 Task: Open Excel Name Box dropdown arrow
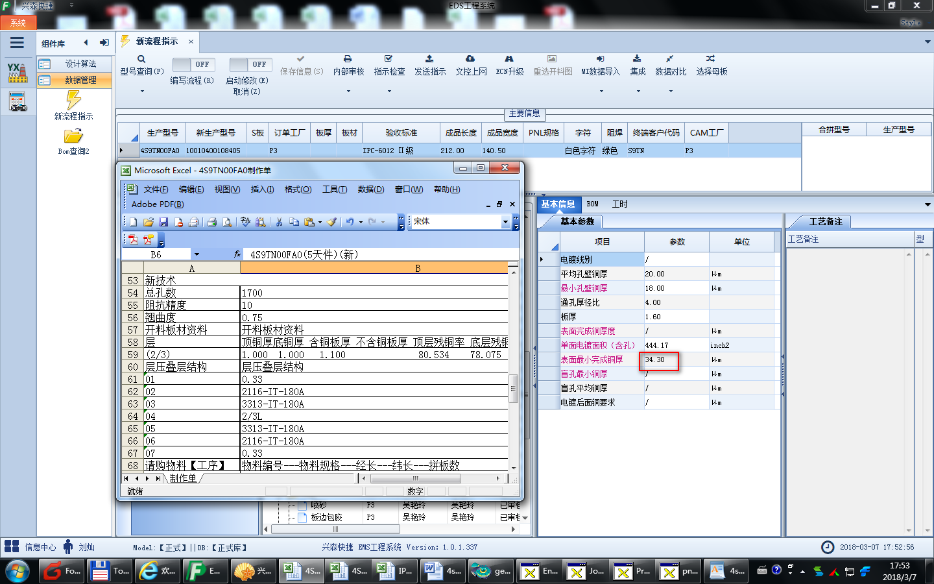coord(197,254)
